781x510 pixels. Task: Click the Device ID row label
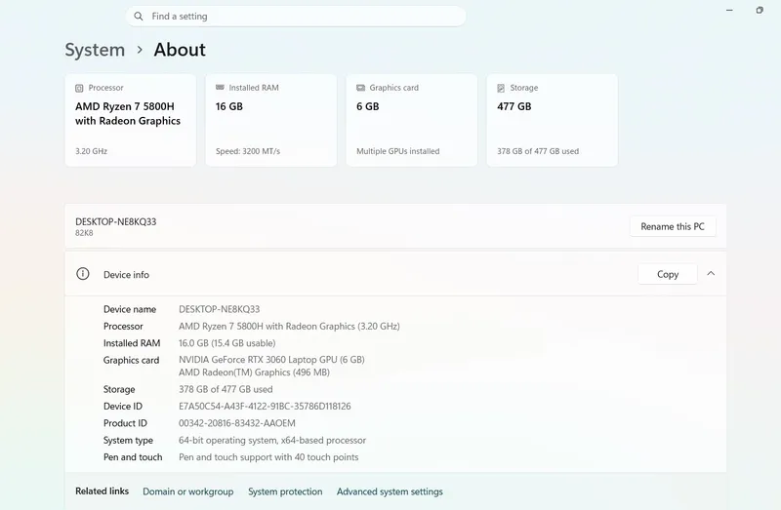click(123, 407)
